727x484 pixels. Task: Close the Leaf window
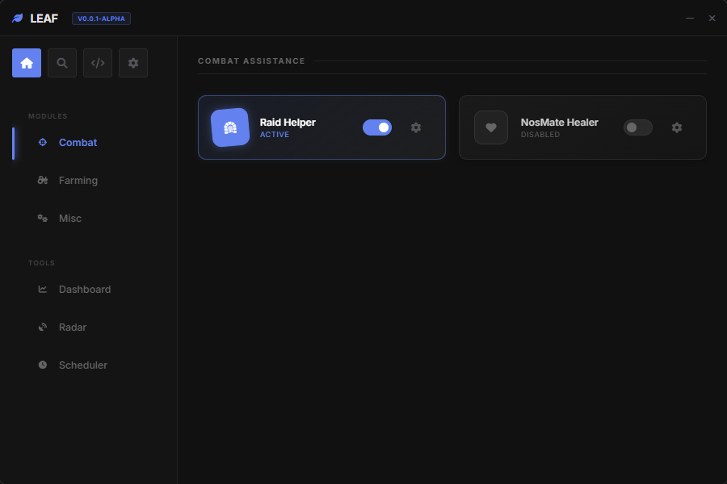(712, 18)
